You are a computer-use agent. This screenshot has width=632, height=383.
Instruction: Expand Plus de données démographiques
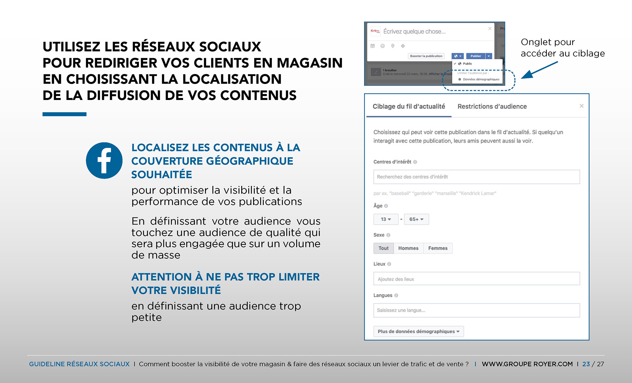click(x=418, y=331)
